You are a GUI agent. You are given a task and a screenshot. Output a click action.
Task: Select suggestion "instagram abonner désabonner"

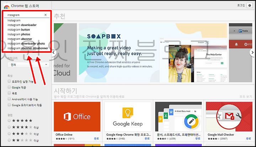(x=28, y=48)
